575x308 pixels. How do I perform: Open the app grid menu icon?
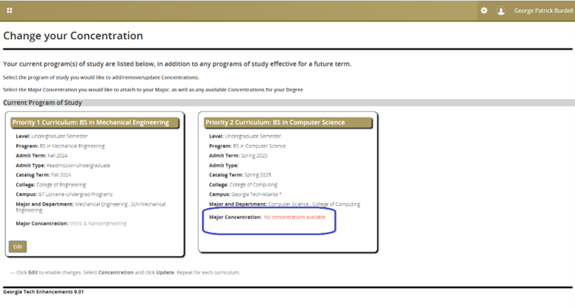[x=10, y=10]
